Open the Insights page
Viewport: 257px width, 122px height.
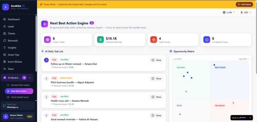[12, 48]
